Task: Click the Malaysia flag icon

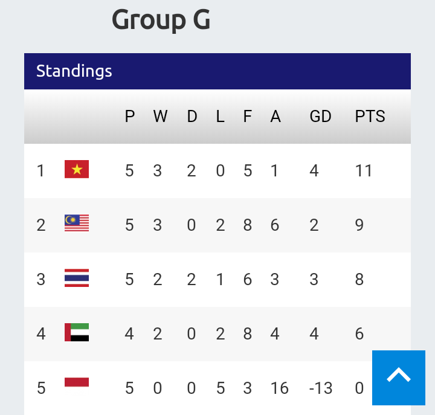Action: 77,224
